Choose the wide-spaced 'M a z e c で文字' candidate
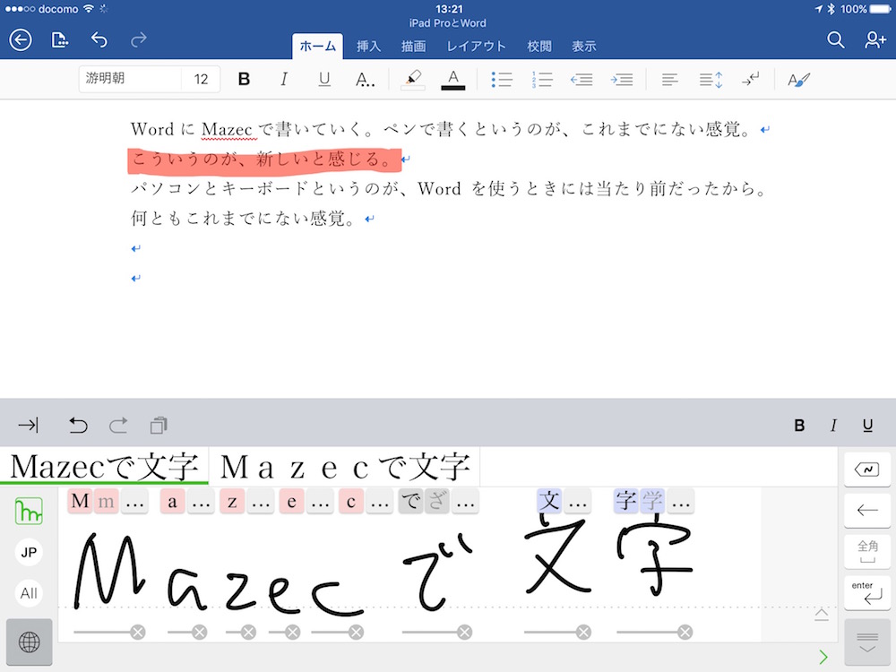The height and width of the screenshot is (672, 896). (345, 466)
